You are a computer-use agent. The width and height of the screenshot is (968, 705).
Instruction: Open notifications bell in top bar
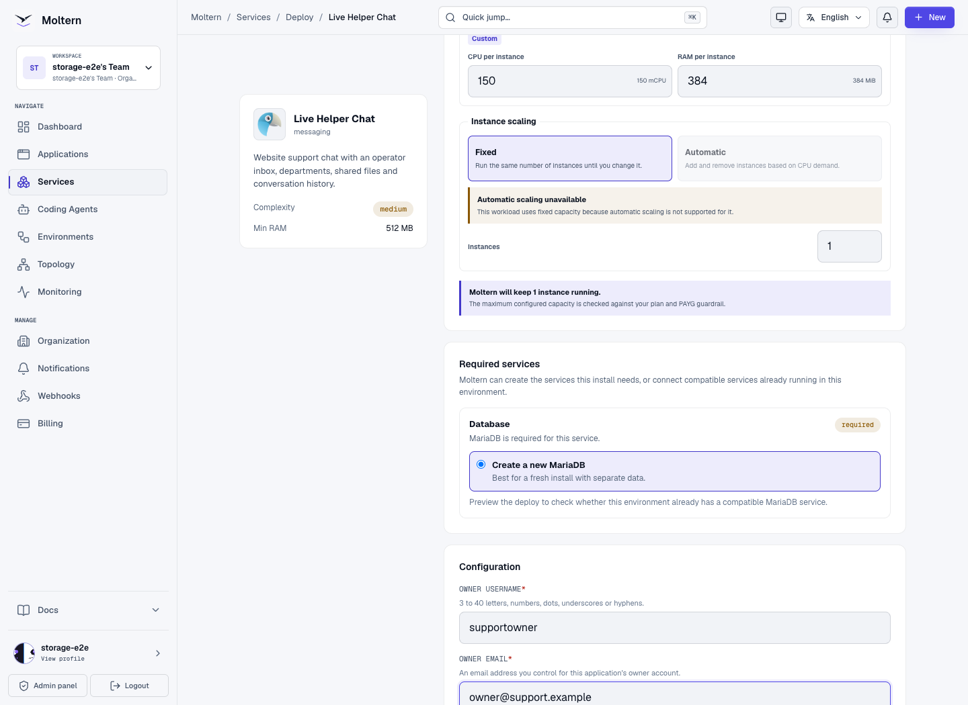tap(887, 17)
